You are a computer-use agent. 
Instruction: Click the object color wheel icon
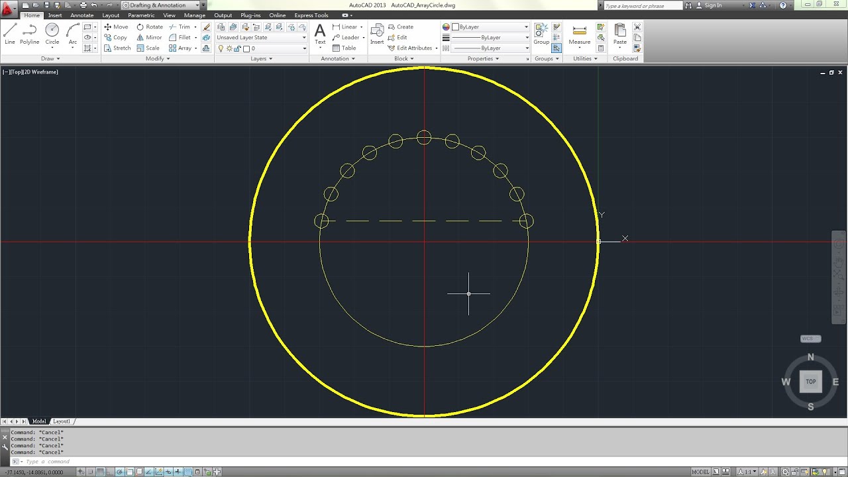pyautogui.click(x=446, y=27)
